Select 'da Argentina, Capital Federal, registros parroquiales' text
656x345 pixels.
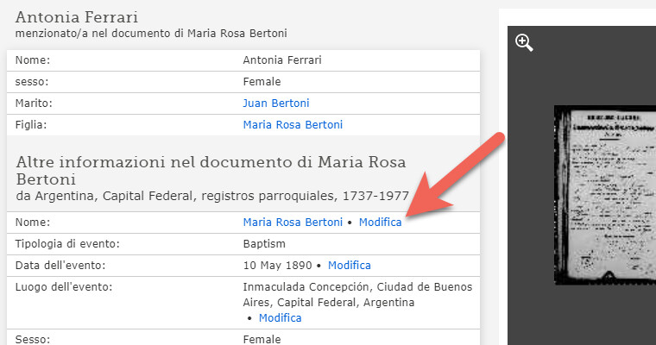coord(212,196)
